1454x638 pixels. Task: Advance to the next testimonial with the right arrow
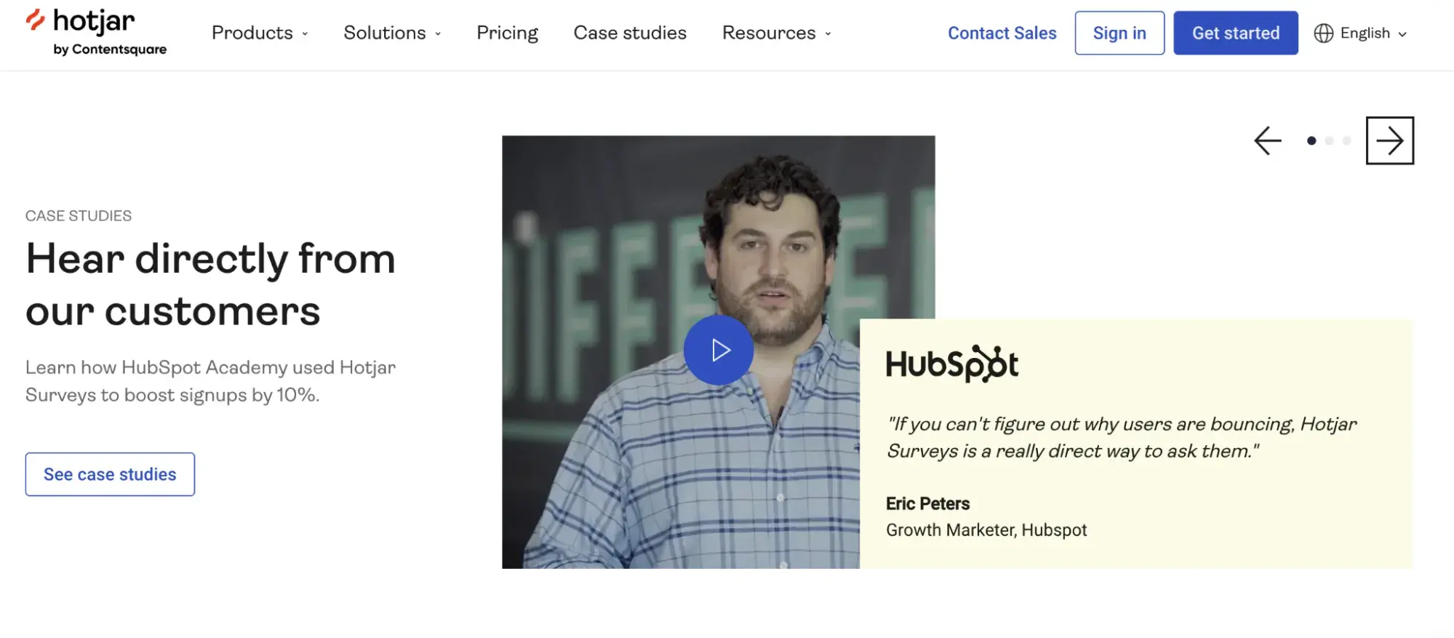coord(1389,140)
